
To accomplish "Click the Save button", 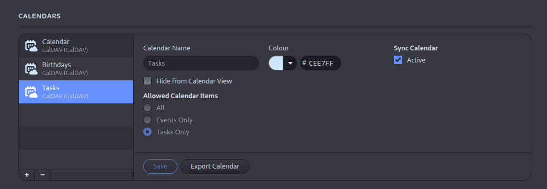I will coord(160,166).
